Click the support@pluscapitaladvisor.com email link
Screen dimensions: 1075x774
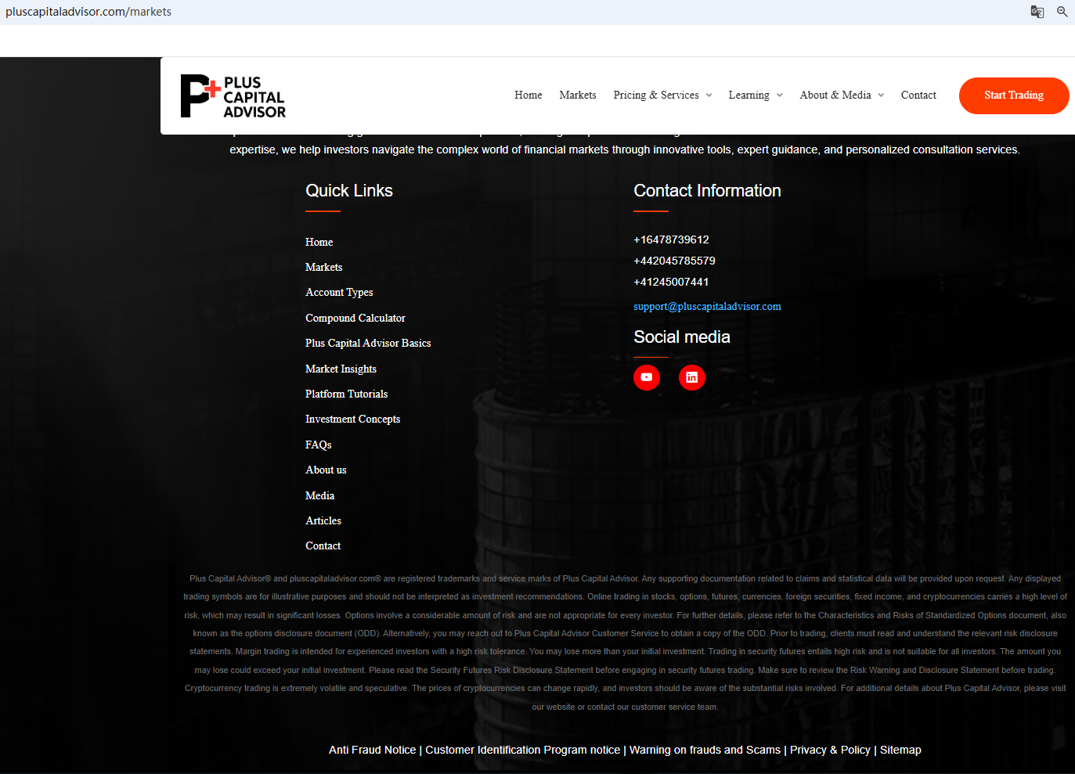click(707, 306)
